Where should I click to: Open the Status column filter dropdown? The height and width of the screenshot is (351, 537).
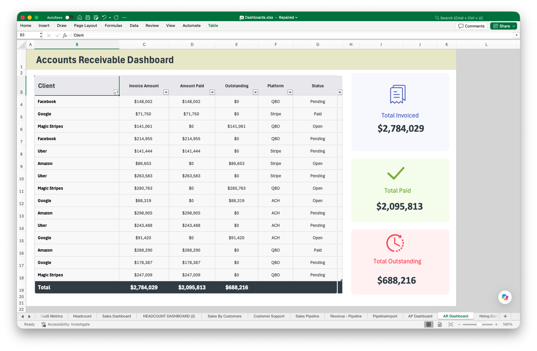click(x=340, y=92)
